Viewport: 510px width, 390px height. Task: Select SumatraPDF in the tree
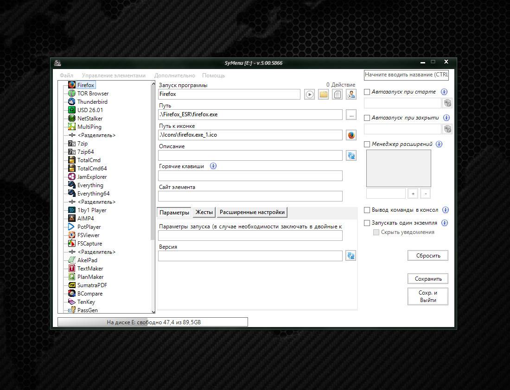pyautogui.click(x=92, y=285)
